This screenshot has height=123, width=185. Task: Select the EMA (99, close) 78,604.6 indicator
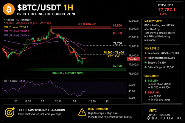[16, 35]
